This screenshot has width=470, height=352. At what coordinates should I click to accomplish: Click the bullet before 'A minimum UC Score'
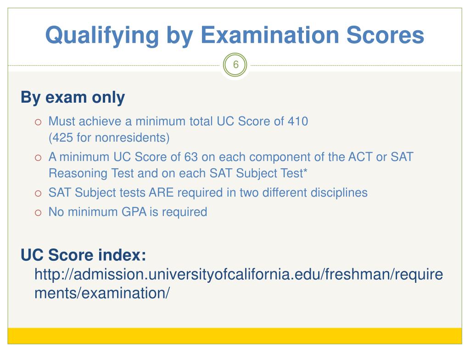tap(38, 158)
